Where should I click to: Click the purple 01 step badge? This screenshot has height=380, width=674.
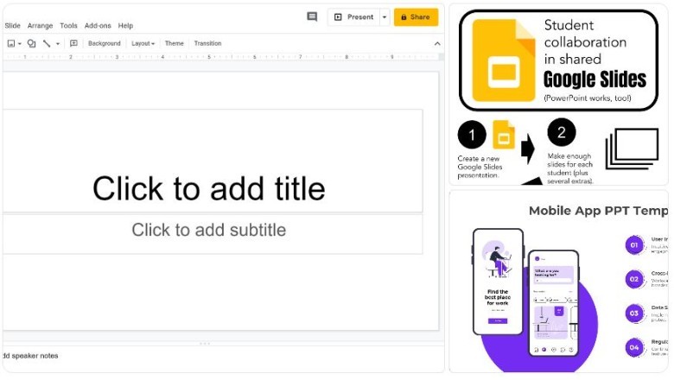pyautogui.click(x=634, y=244)
